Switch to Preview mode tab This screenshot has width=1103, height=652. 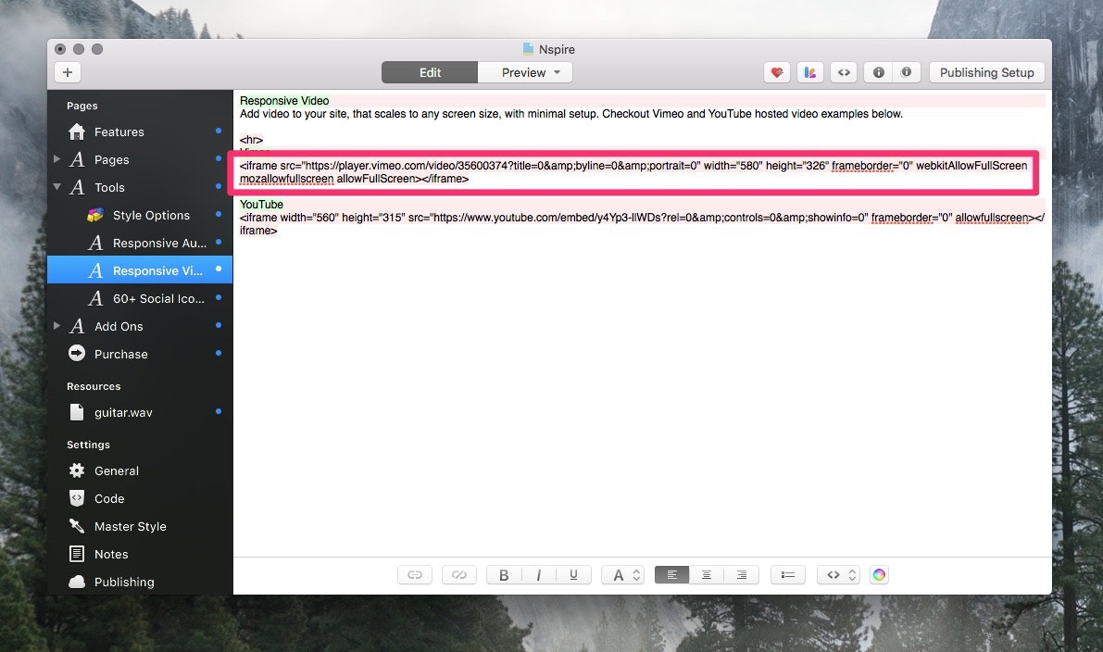coord(523,72)
